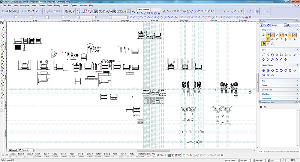Click the Undo arrow icon
Image resolution: width=300 pixels, height=162 pixels.
pyautogui.click(x=37, y=11)
